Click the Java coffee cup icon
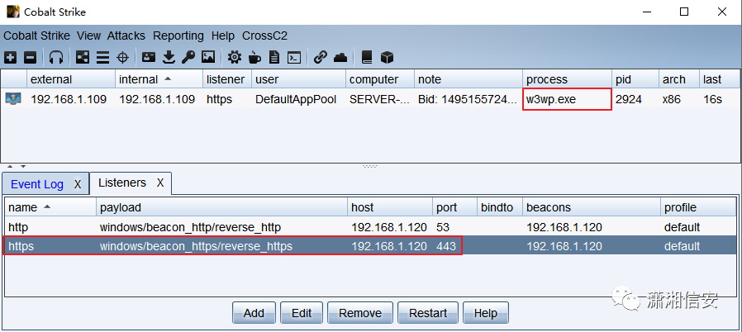The height and width of the screenshot is (332, 742). 254,58
